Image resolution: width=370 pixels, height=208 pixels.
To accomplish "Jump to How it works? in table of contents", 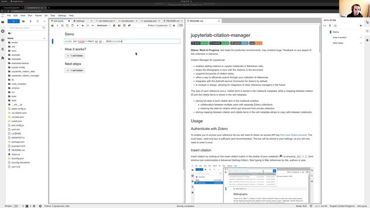I will [339, 38].
